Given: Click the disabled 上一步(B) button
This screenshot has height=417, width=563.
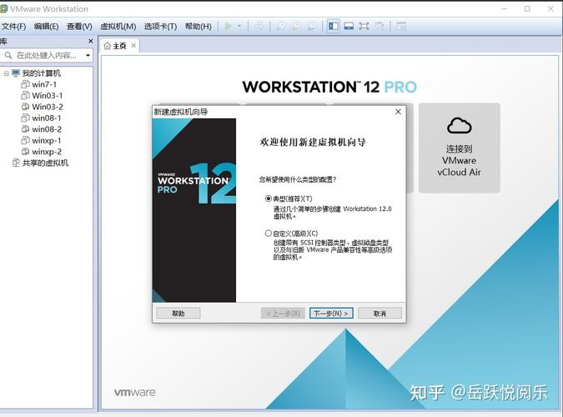Looking at the screenshot, I should point(283,314).
